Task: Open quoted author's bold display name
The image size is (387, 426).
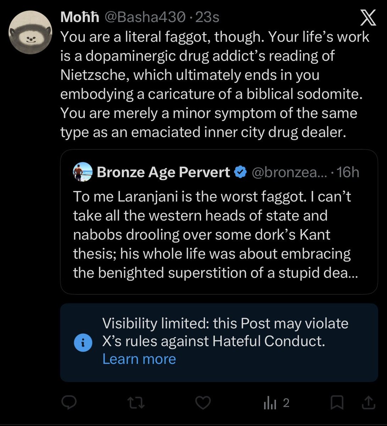Action: 164,172
